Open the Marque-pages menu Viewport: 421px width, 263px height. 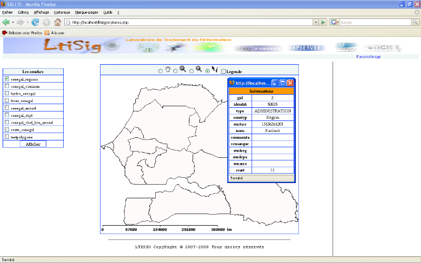point(86,12)
